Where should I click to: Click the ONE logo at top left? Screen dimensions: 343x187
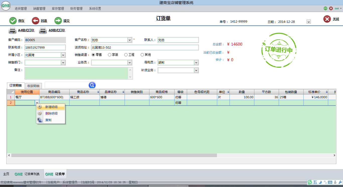click(6, 6)
